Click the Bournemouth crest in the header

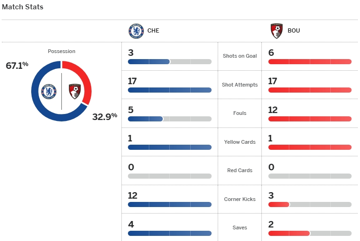coord(276,31)
